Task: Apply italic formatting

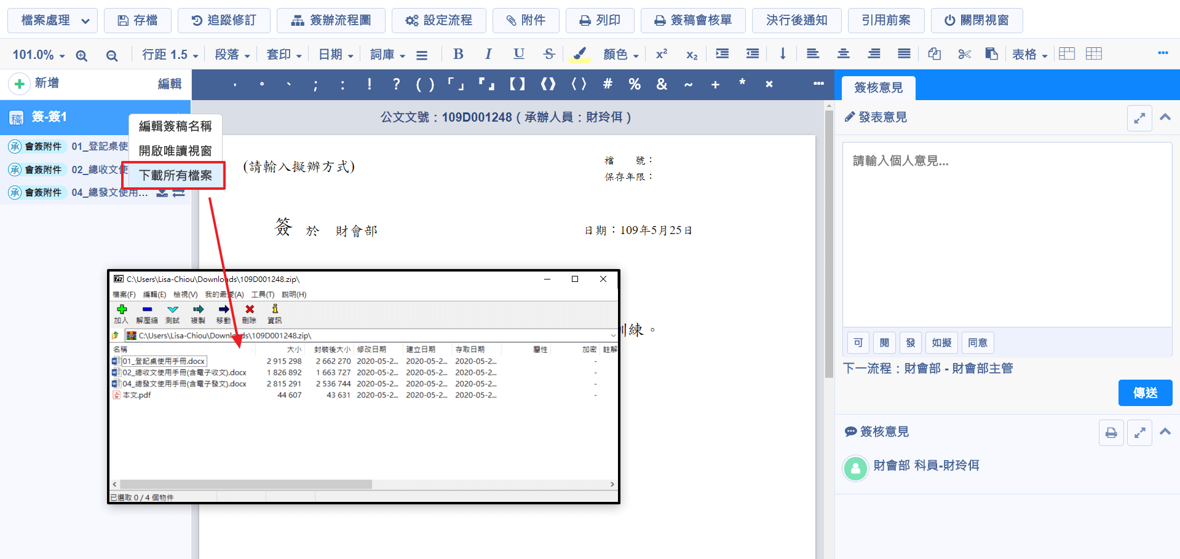Action: [x=488, y=54]
